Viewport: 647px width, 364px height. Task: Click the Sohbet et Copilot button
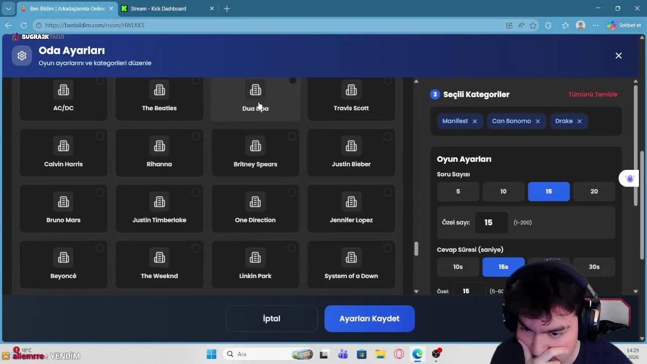[x=624, y=25]
